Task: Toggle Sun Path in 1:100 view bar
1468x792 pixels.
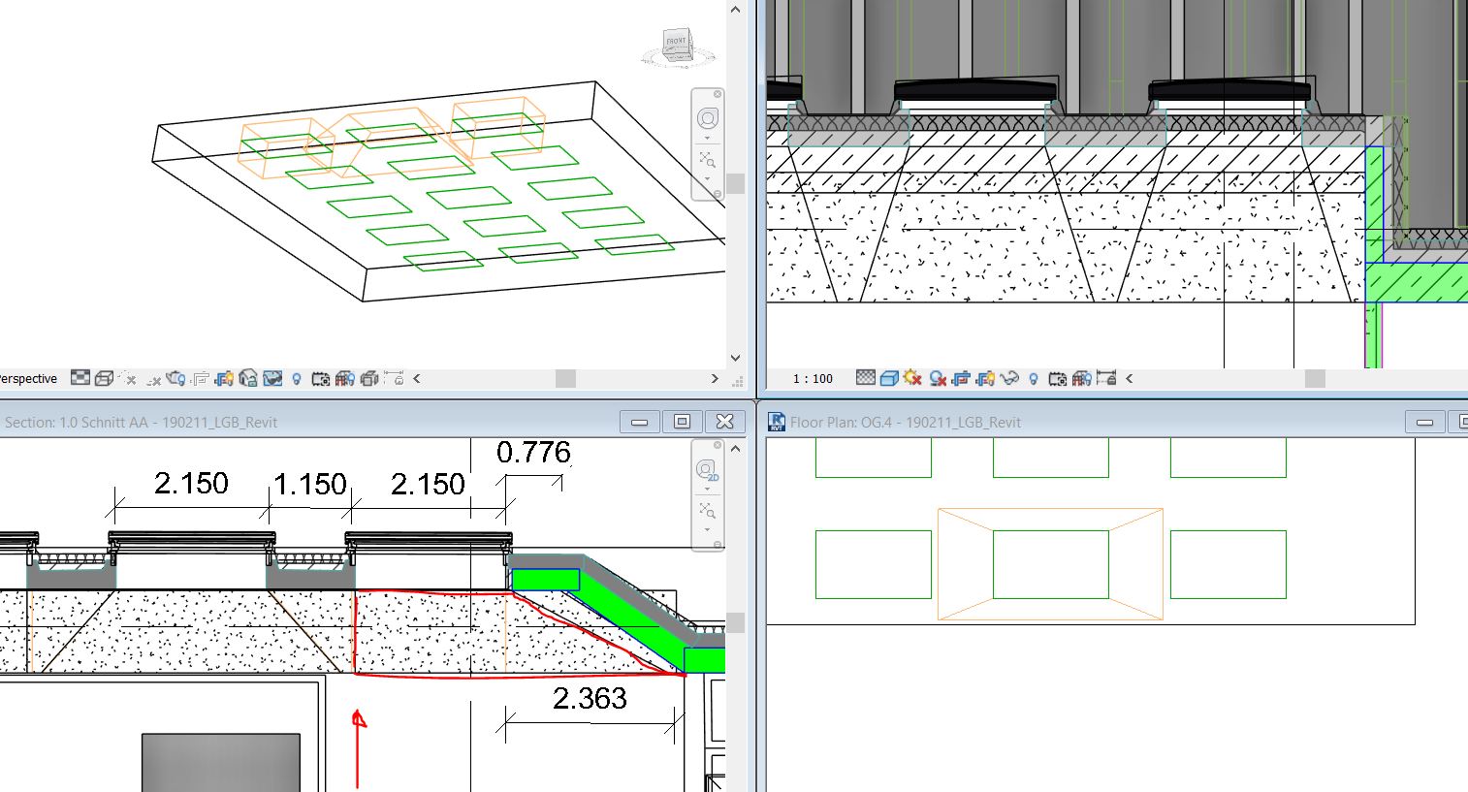Action: [912, 379]
